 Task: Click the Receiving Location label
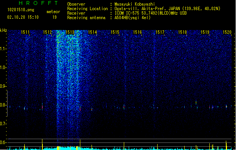(x=87, y=9)
